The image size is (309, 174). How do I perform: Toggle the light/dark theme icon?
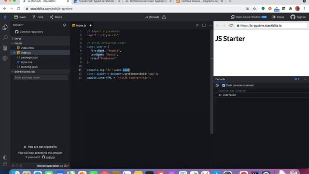tap(5, 158)
